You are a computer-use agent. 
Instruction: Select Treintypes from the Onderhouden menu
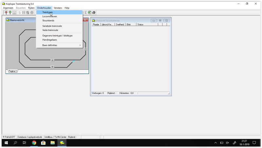tap(47, 12)
